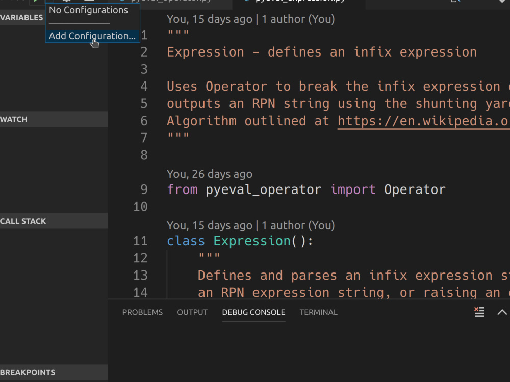Click 'an RPN expression string' on line 14

click(294, 293)
